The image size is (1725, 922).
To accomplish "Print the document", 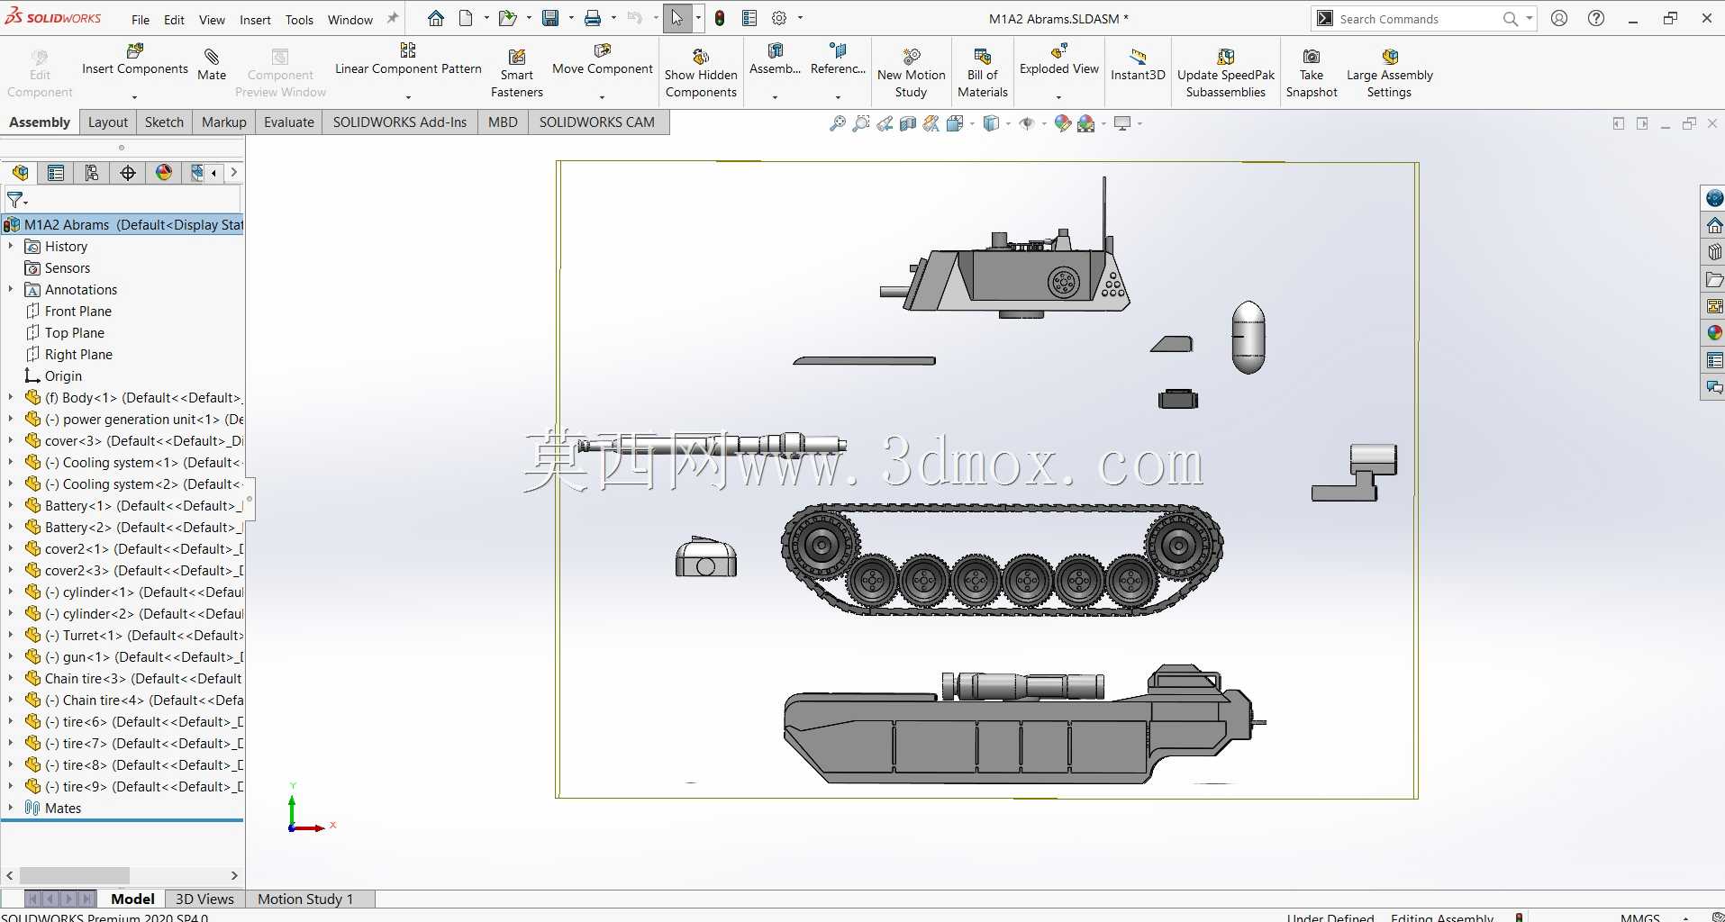I will [x=593, y=18].
